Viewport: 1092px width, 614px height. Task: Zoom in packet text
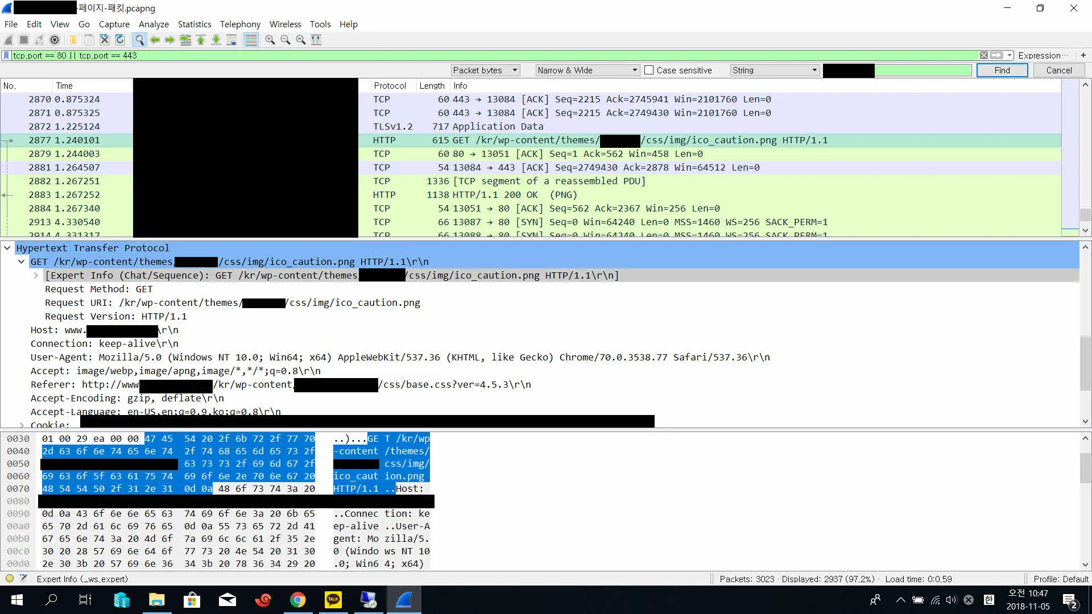coord(270,40)
